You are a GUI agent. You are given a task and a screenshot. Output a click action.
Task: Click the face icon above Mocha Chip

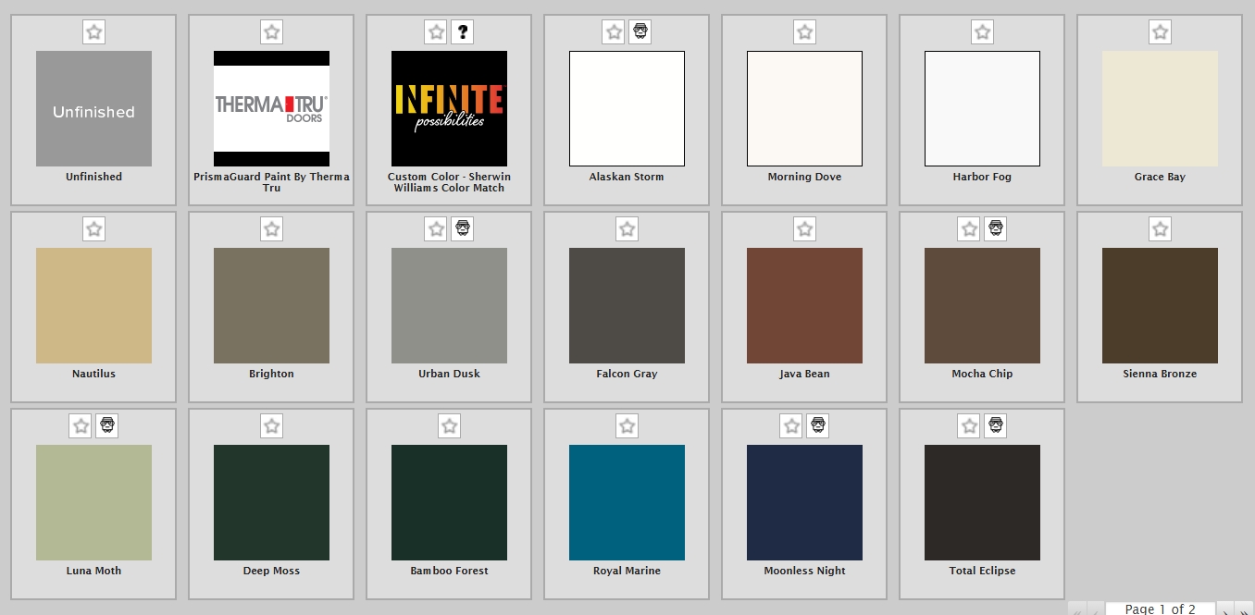pyautogui.click(x=996, y=229)
